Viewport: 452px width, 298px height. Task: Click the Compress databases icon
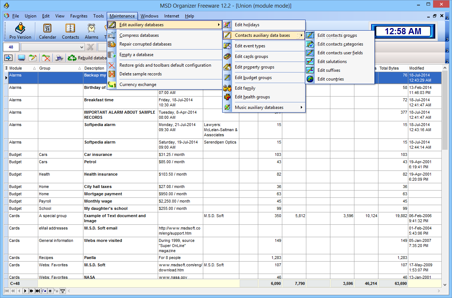pos(112,35)
